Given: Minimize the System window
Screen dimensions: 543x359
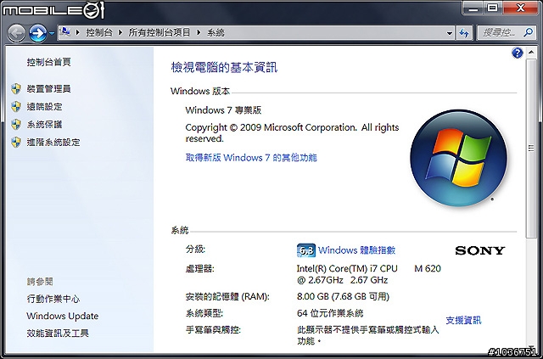Looking at the screenshot, I should [473, 8].
